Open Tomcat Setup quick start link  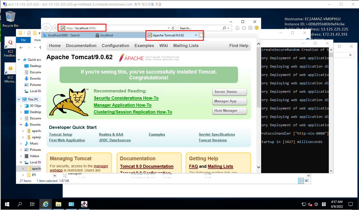tap(61, 134)
